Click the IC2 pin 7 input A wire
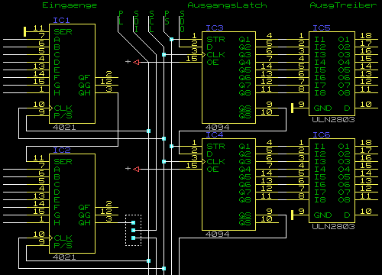The image size is (382, 275). 26,169
